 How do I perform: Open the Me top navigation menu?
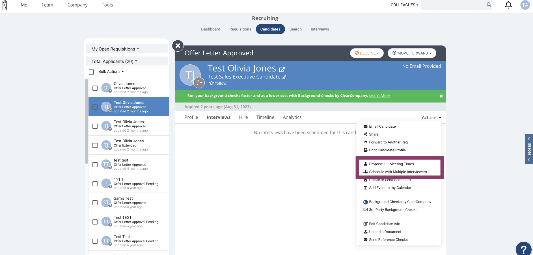[24, 5]
